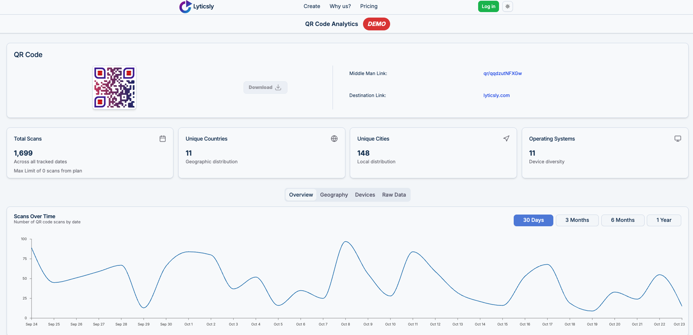This screenshot has height=335, width=693.
Task: Click 'Device diversity' caption
Action: click(x=547, y=162)
